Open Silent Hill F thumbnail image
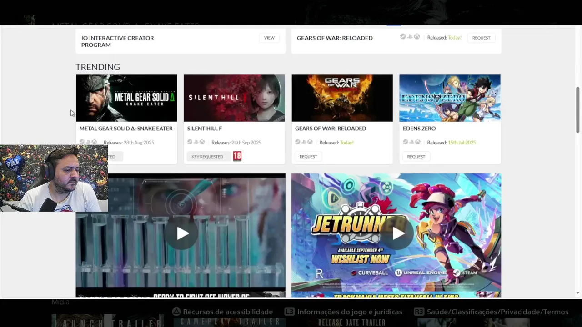The image size is (582, 327). click(x=234, y=98)
